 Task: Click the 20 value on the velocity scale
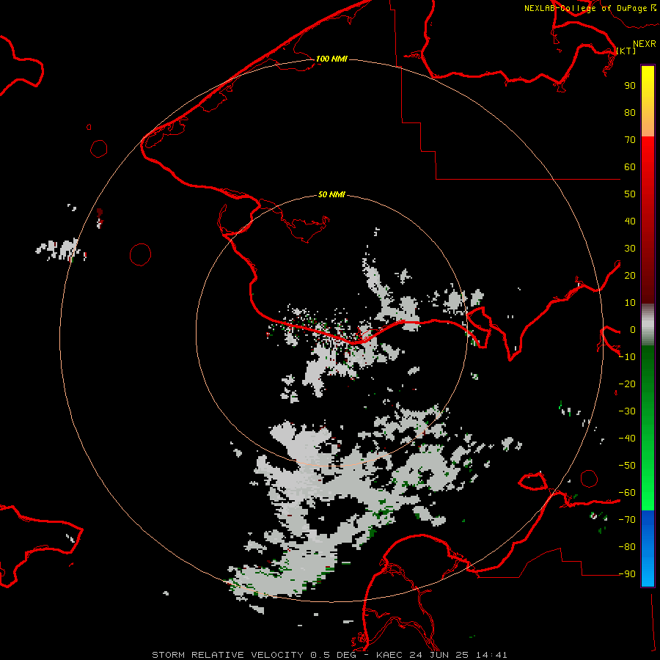pos(630,276)
